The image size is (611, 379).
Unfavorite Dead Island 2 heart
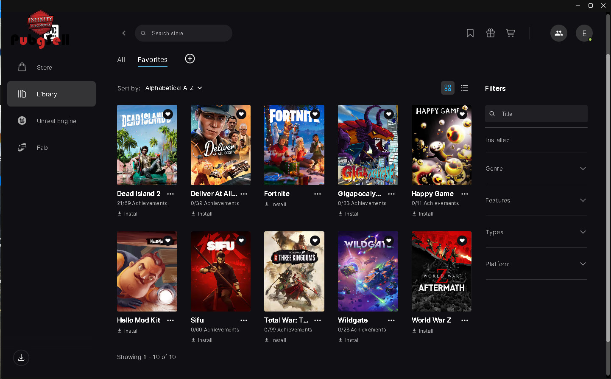click(x=168, y=114)
